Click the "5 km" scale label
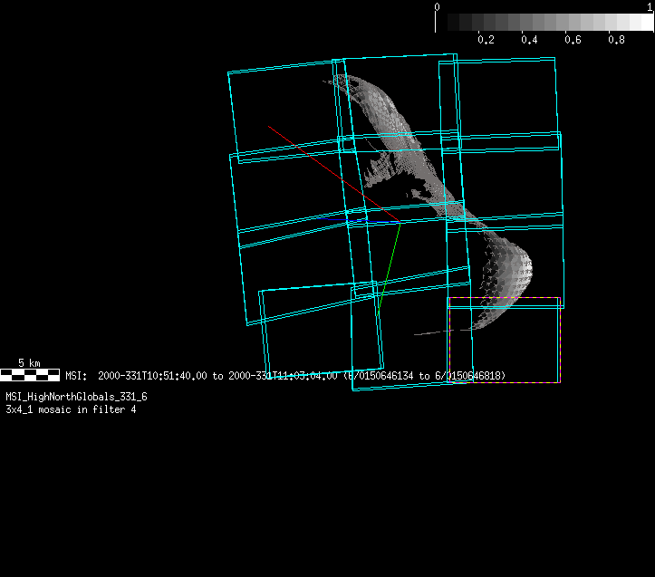 pyautogui.click(x=29, y=363)
